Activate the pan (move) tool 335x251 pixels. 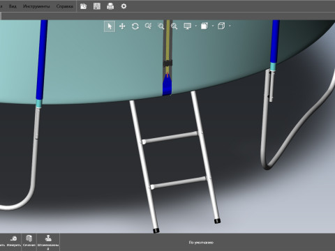[x=122, y=26]
